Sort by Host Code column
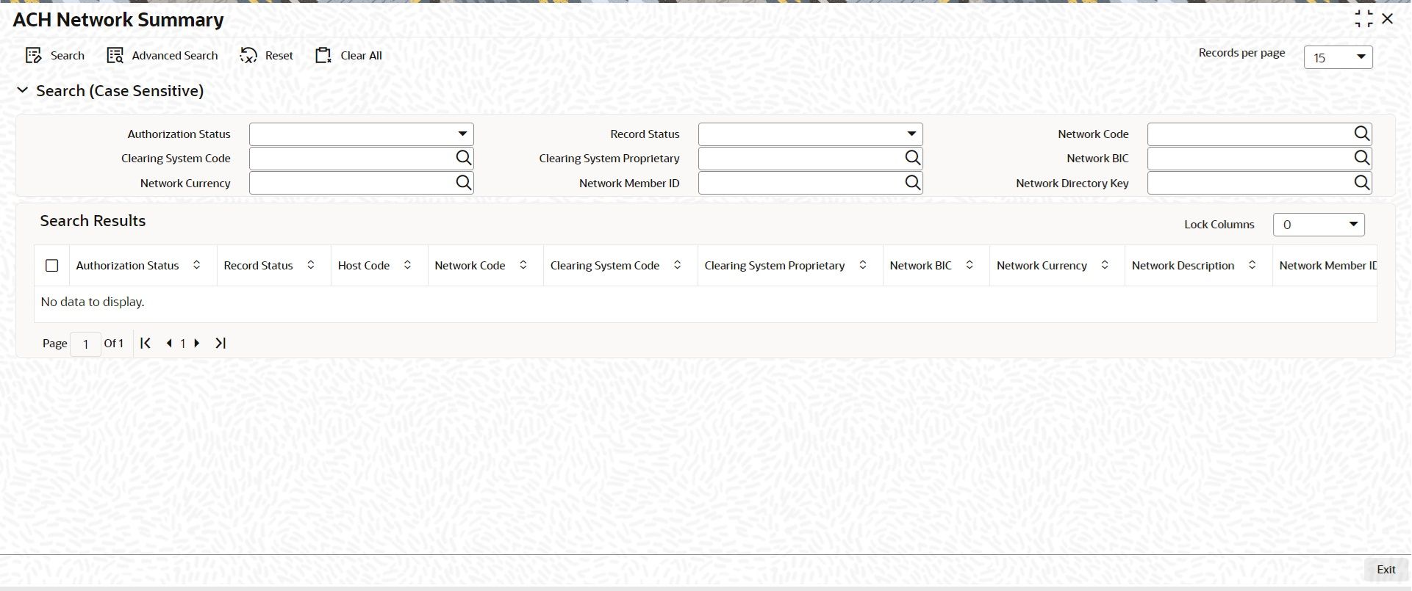 [407, 265]
